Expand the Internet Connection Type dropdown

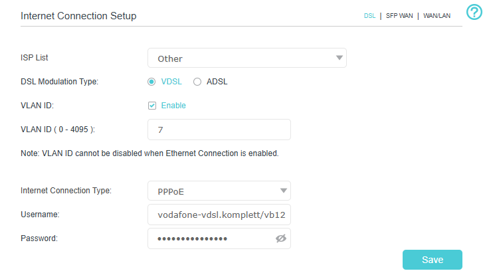(x=219, y=191)
